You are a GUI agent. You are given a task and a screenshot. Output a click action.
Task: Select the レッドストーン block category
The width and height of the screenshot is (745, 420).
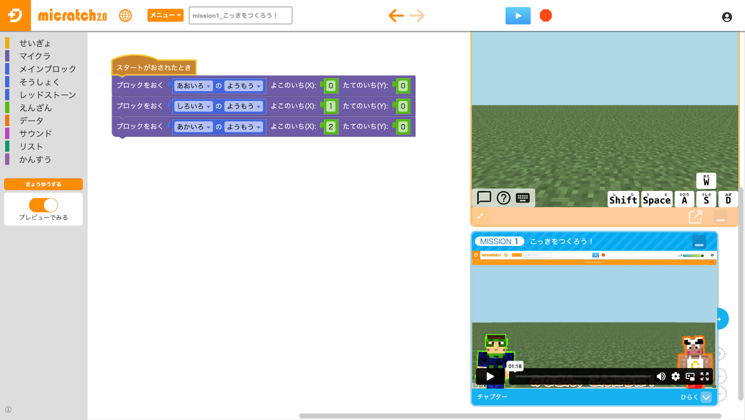47,95
